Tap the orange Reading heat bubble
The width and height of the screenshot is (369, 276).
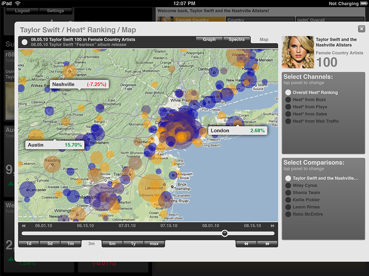52,164
